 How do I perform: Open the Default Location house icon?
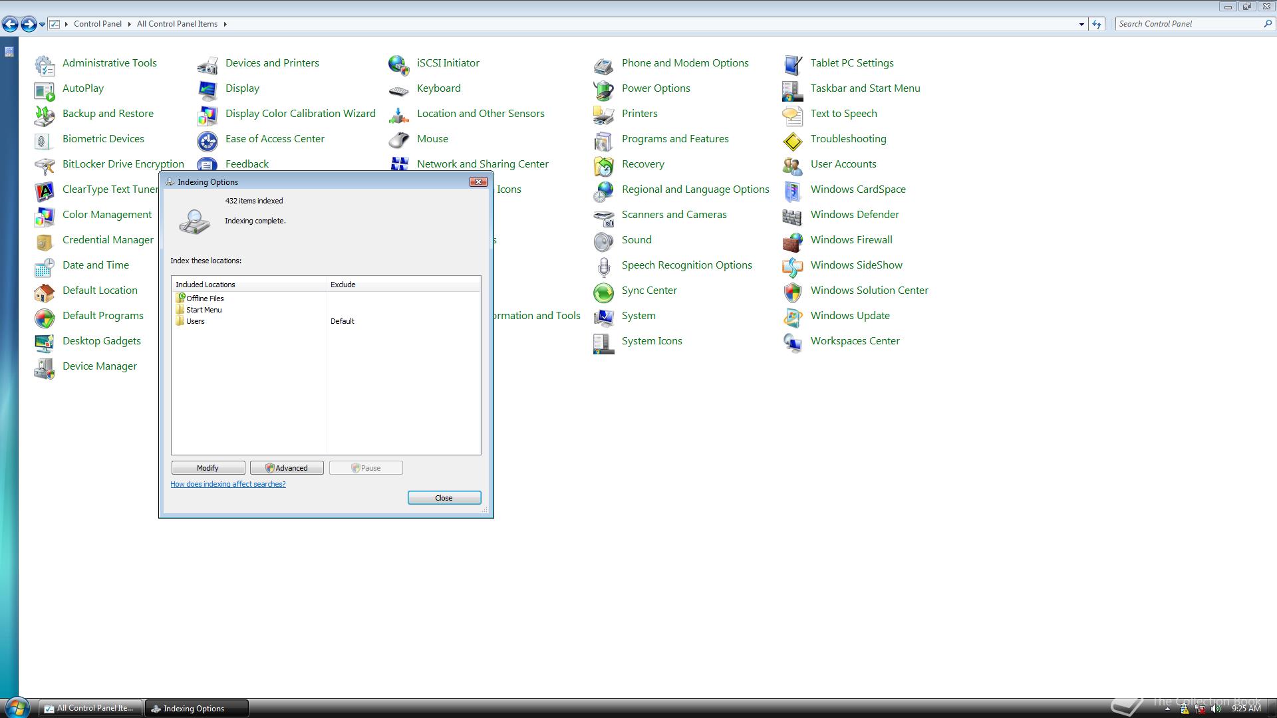click(x=45, y=293)
